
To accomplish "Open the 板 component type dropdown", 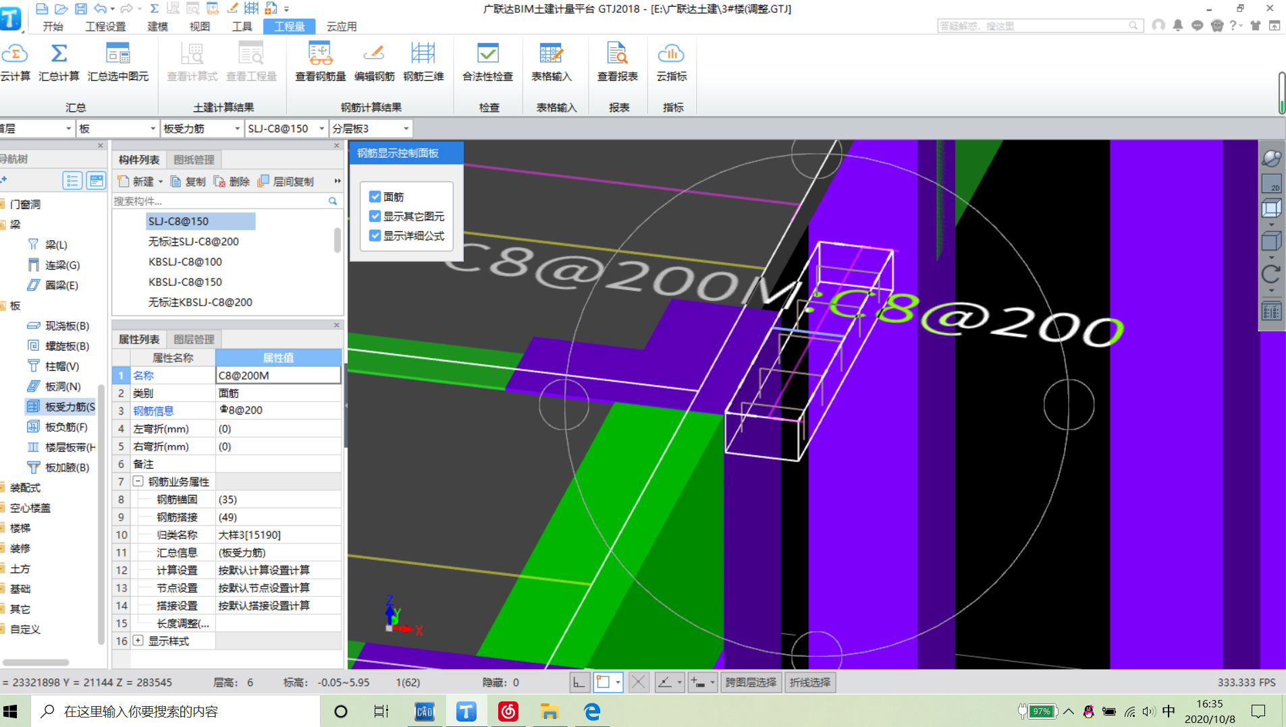I will click(x=153, y=129).
